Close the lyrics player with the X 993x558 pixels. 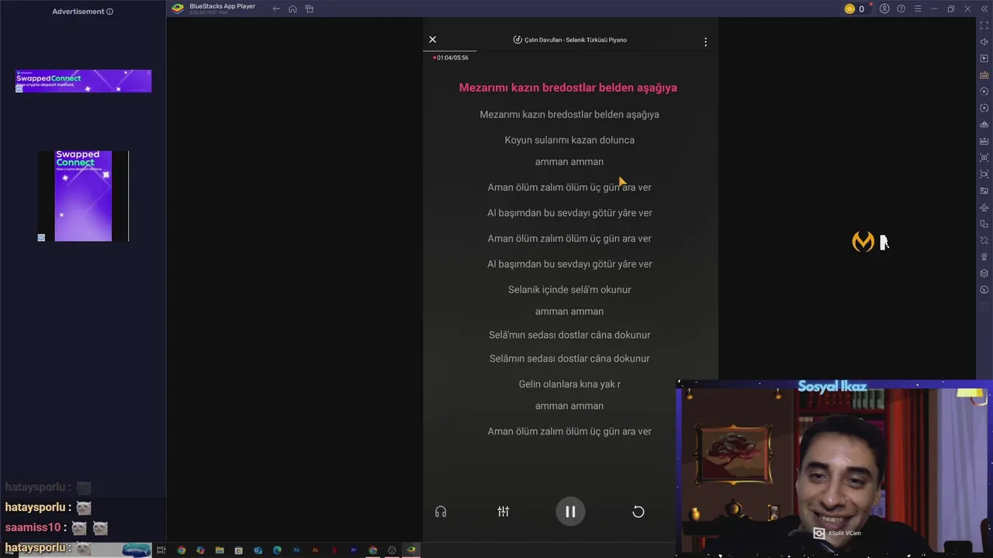coord(433,40)
